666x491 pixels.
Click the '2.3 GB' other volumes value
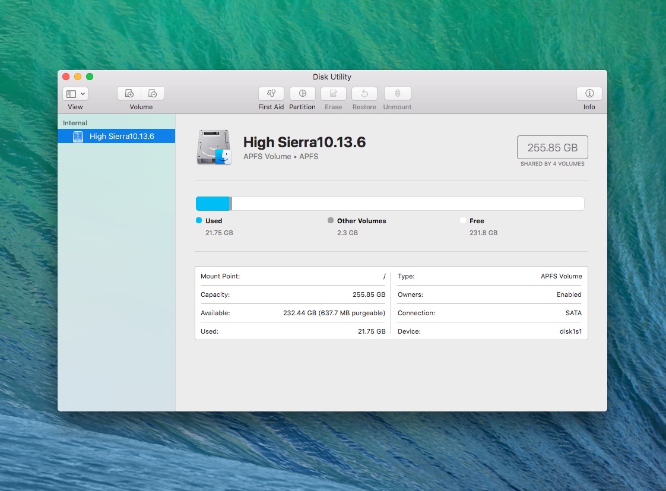(x=347, y=233)
